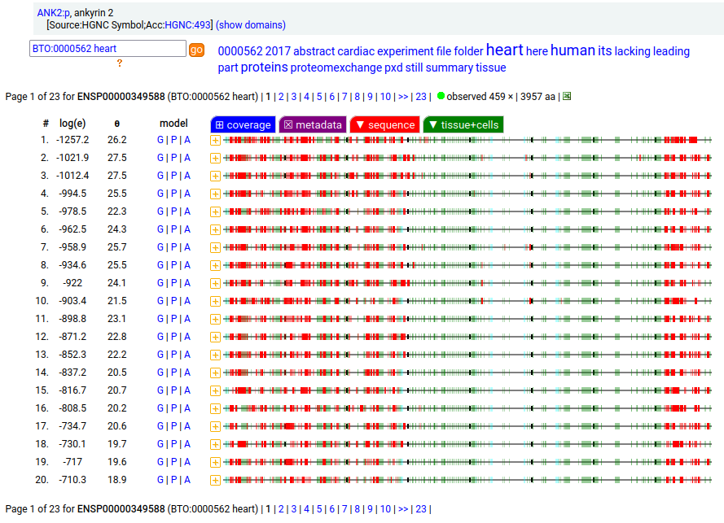Expand row 3 (log(e) -1012.4) plus icon
This screenshot has width=724, height=523.
[215, 177]
